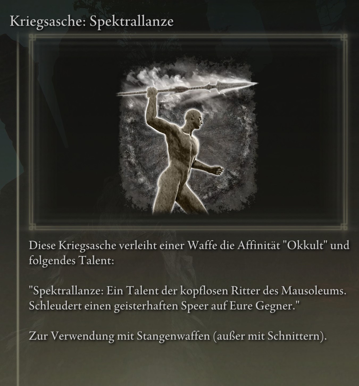Click the bottom-right ornamental frame corner
The image size is (359, 386).
pyautogui.click(x=344, y=226)
